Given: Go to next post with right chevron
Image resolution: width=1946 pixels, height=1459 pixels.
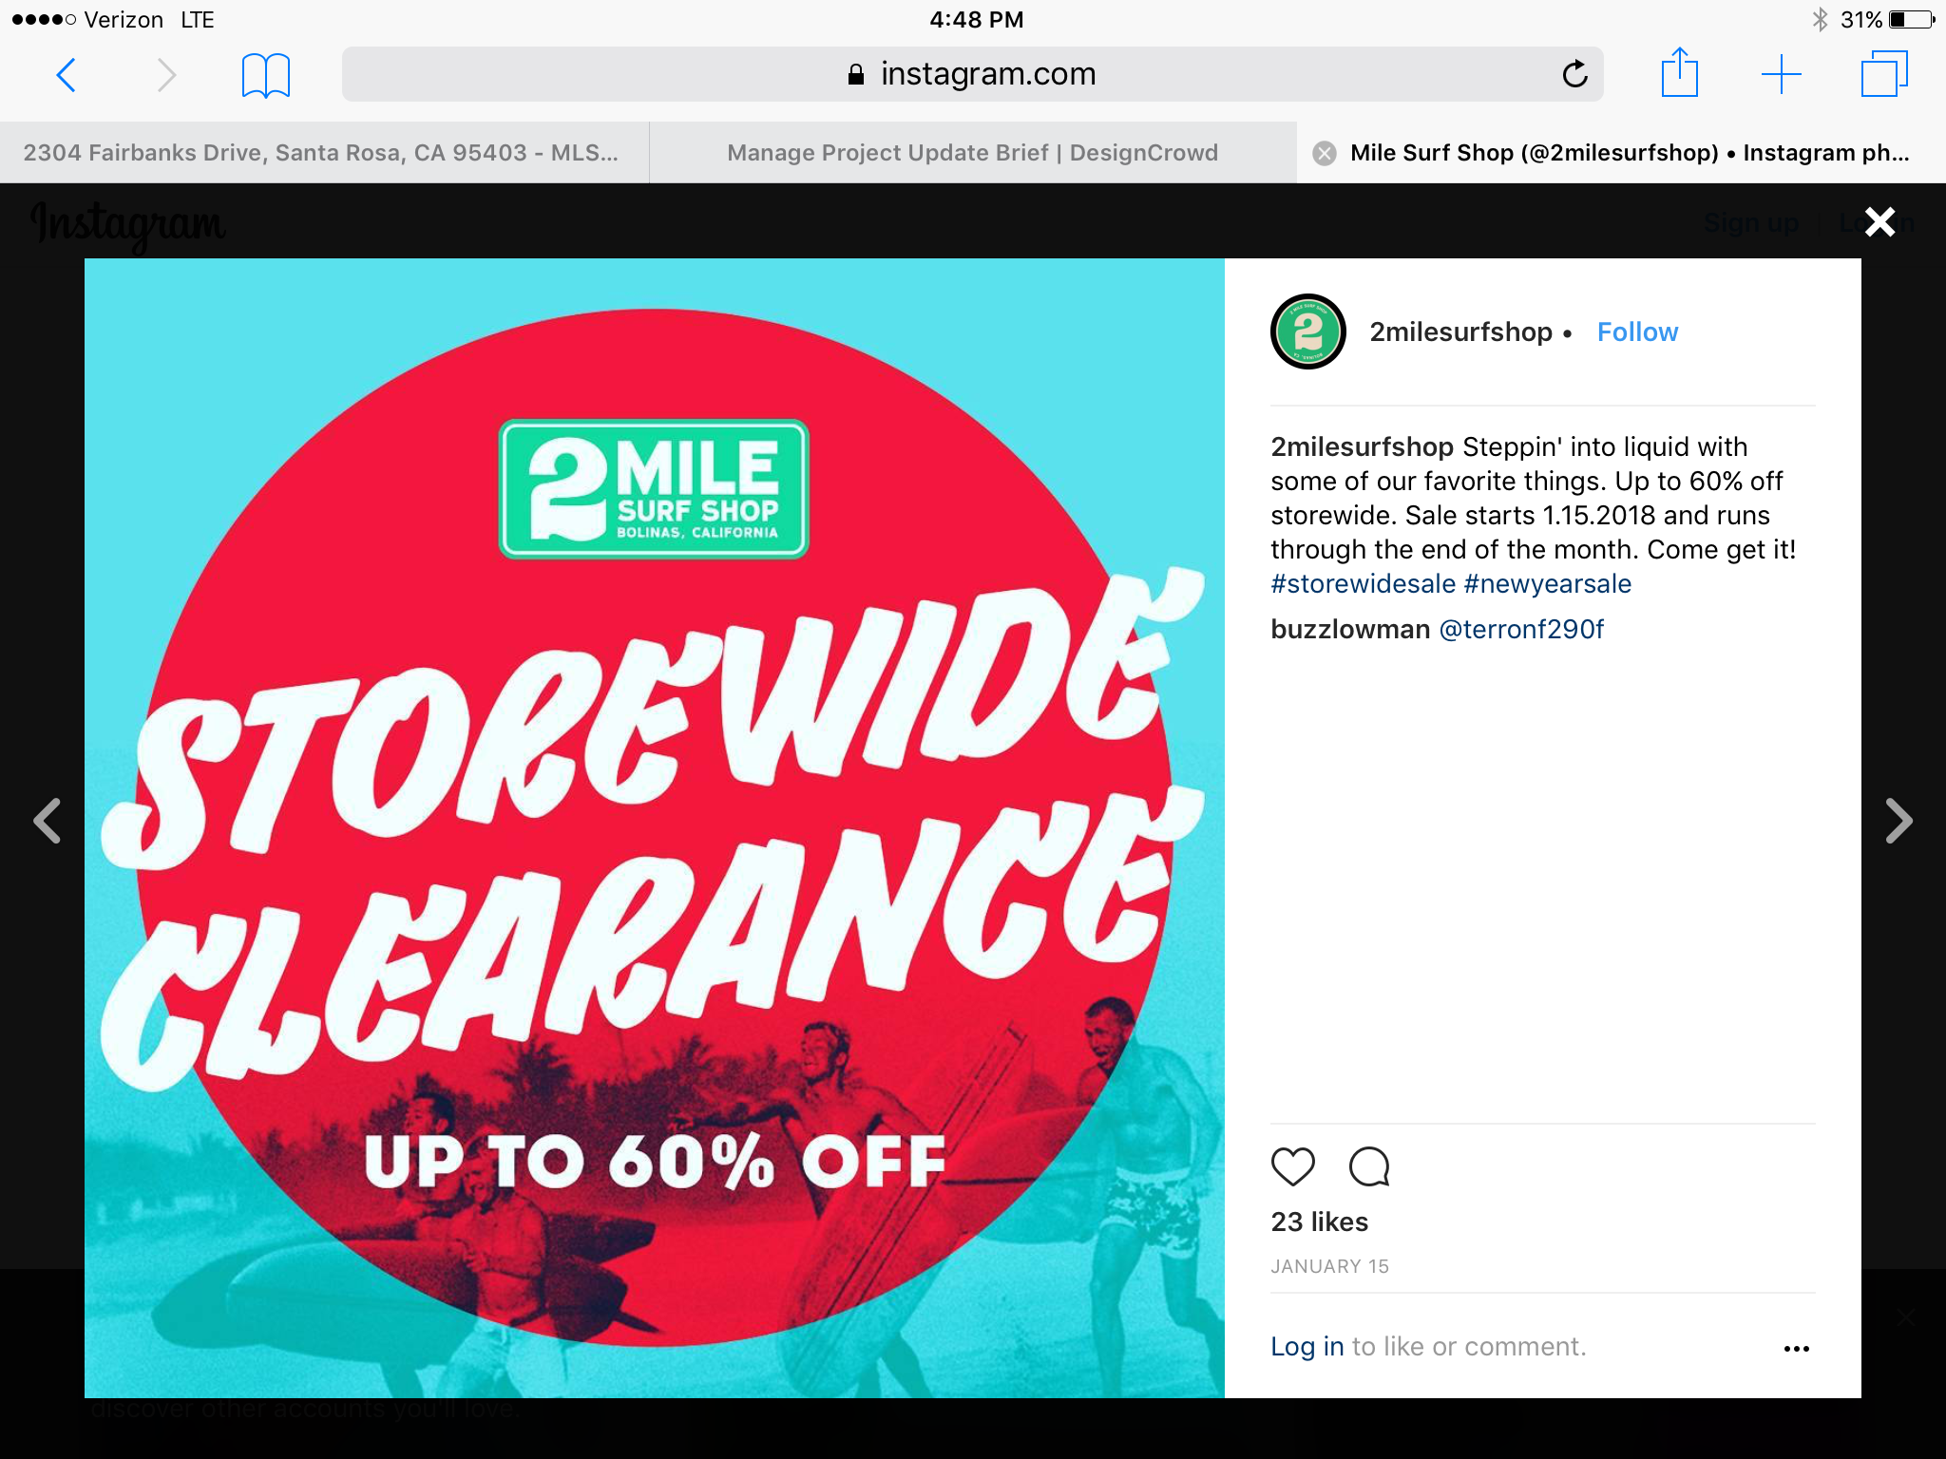Looking at the screenshot, I should 1898,822.
